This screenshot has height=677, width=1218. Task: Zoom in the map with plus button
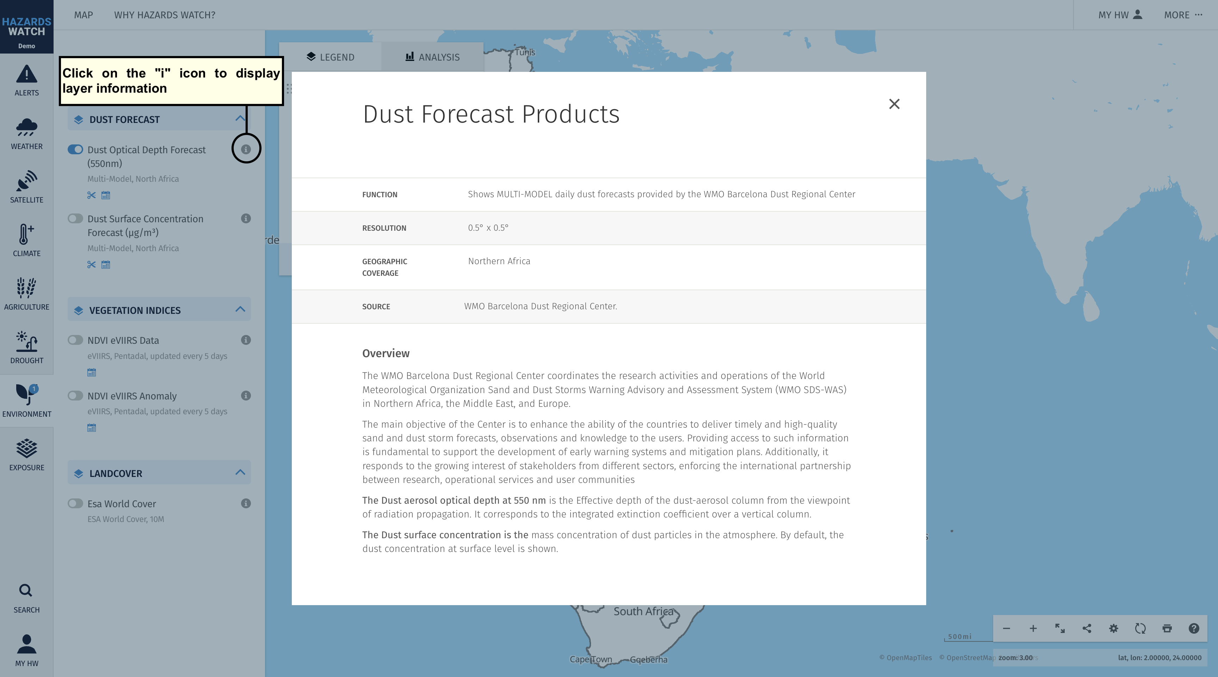click(x=1033, y=628)
